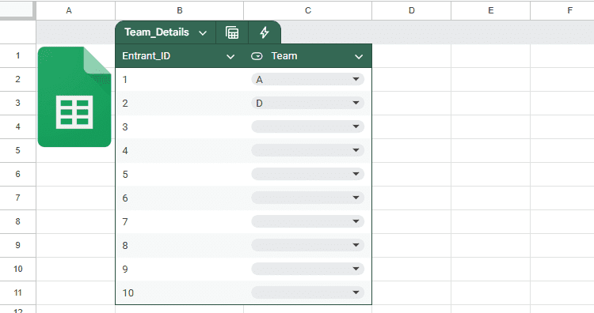Select row 5 header
Screen dimensions: 594x313
pyautogui.click(x=17, y=150)
